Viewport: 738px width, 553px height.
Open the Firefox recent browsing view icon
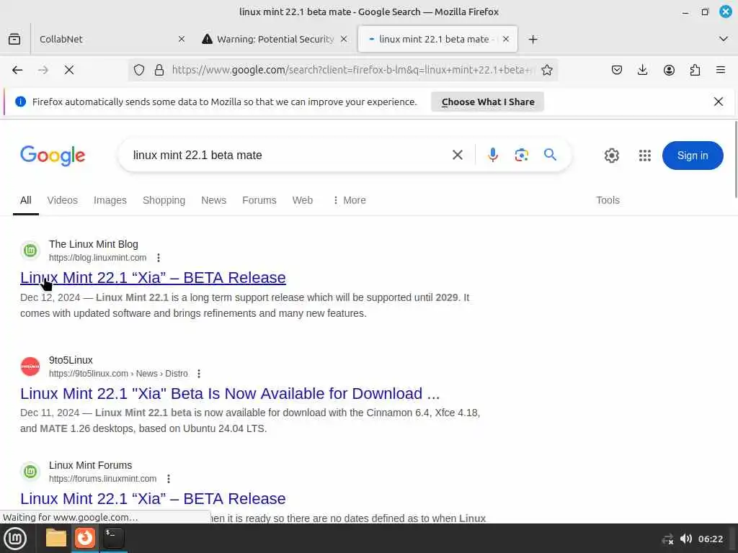pyautogui.click(x=14, y=39)
